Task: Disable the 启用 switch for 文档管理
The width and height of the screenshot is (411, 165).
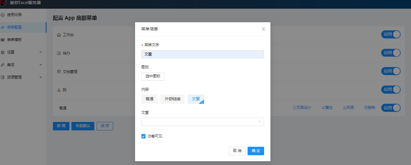Action: point(391,71)
